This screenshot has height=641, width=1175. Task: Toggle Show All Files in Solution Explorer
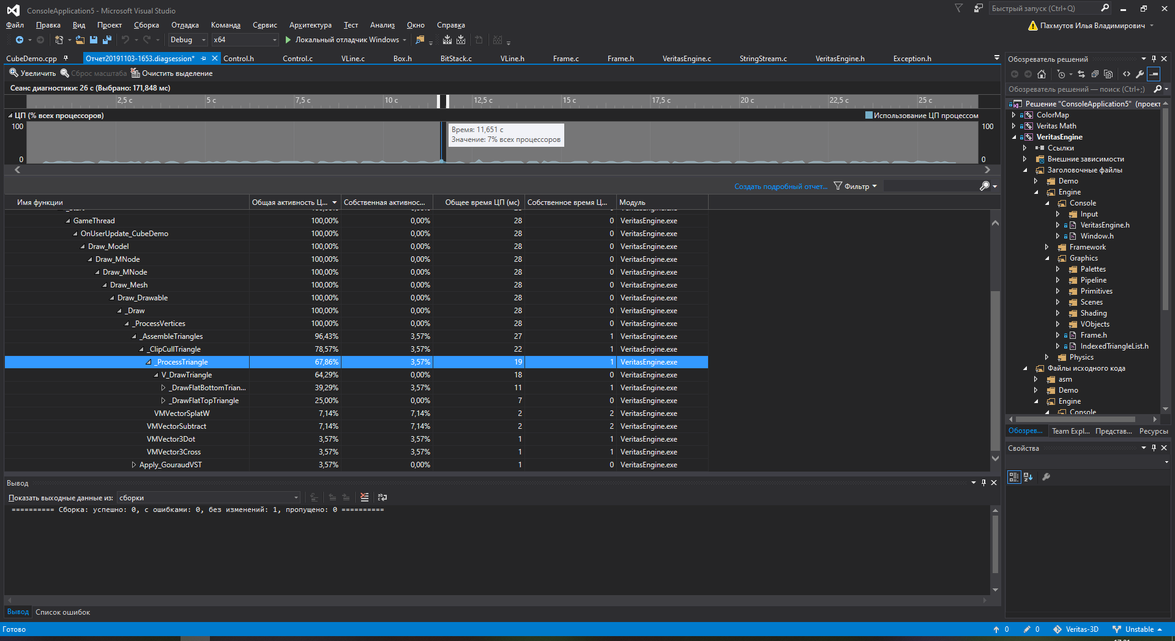click(1108, 74)
